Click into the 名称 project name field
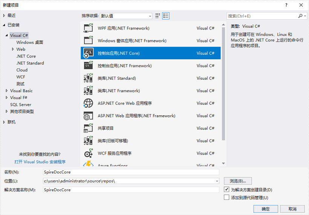This screenshot has width=309, height=215. tap(131, 172)
